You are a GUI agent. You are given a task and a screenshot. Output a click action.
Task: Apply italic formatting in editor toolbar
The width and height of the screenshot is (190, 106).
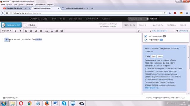[x=20, y=31]
